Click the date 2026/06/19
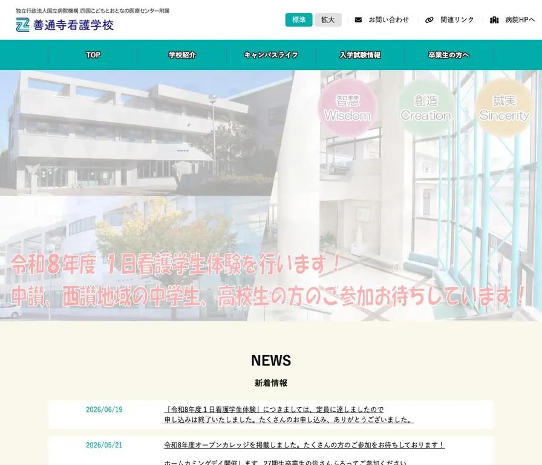The width and height of the screenshot is (542, 465). [x=104, y=409]
